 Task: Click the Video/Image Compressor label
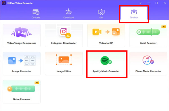[22, 43]
